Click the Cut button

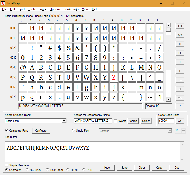tap(177, 168)
